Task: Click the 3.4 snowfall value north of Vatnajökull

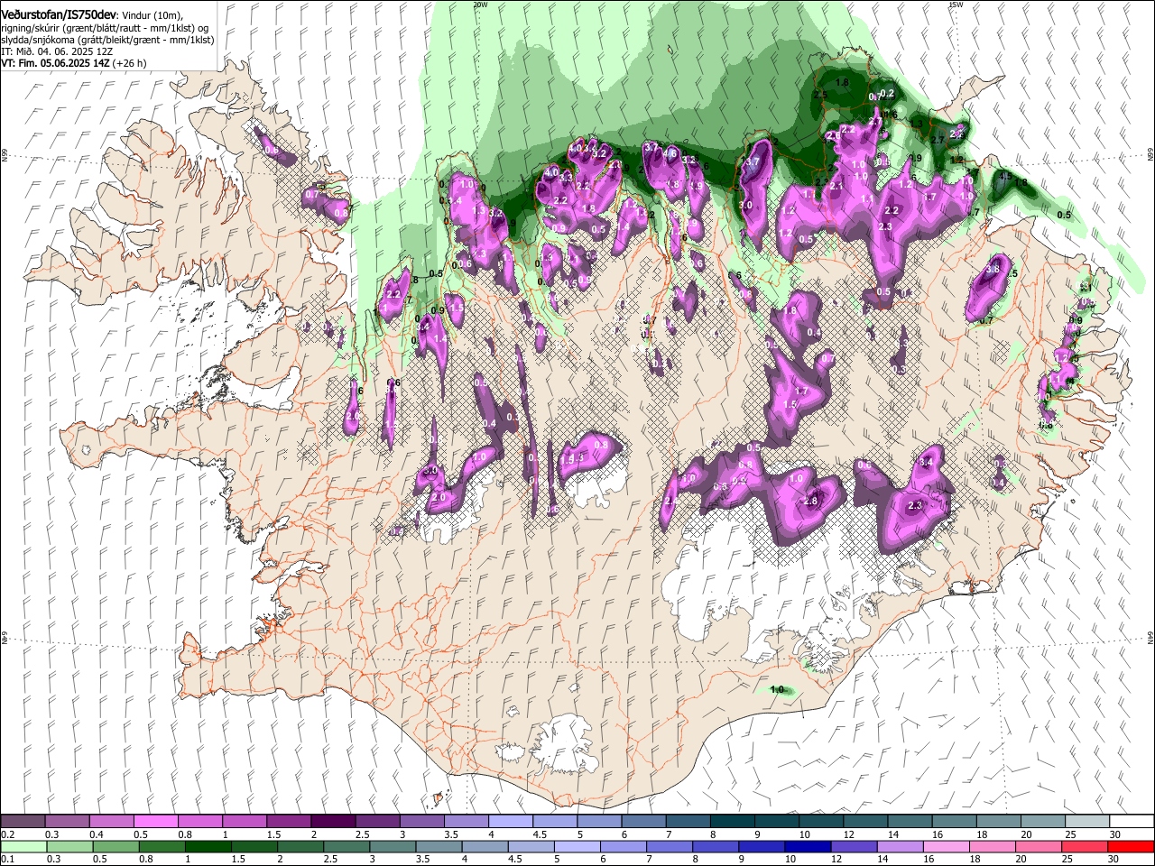Action: tap(926, 463)
